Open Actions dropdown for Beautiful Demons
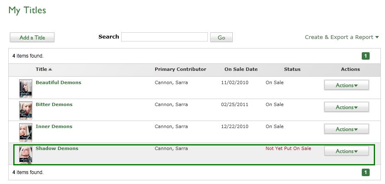 tap(346, 85)
